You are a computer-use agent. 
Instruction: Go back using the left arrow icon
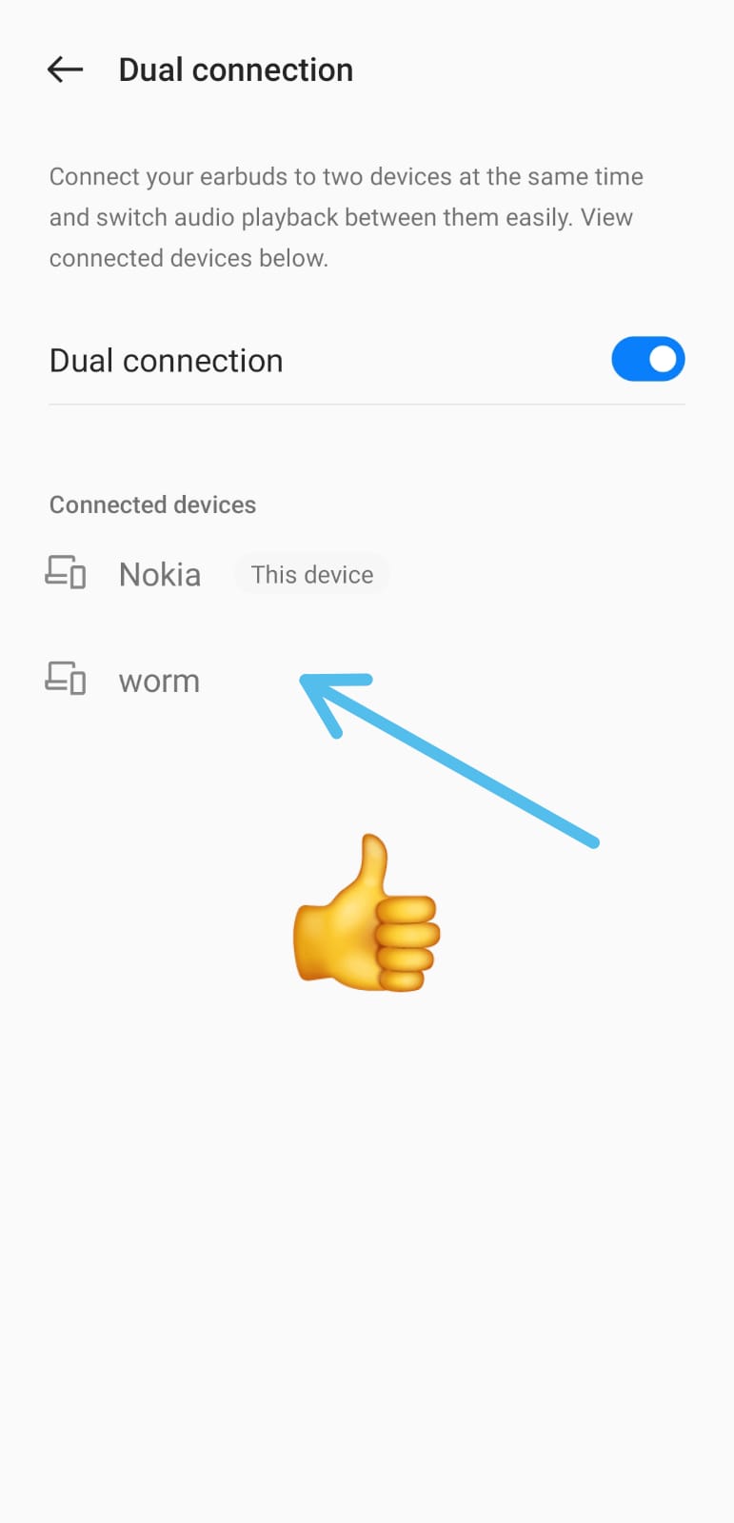(65, 69)
